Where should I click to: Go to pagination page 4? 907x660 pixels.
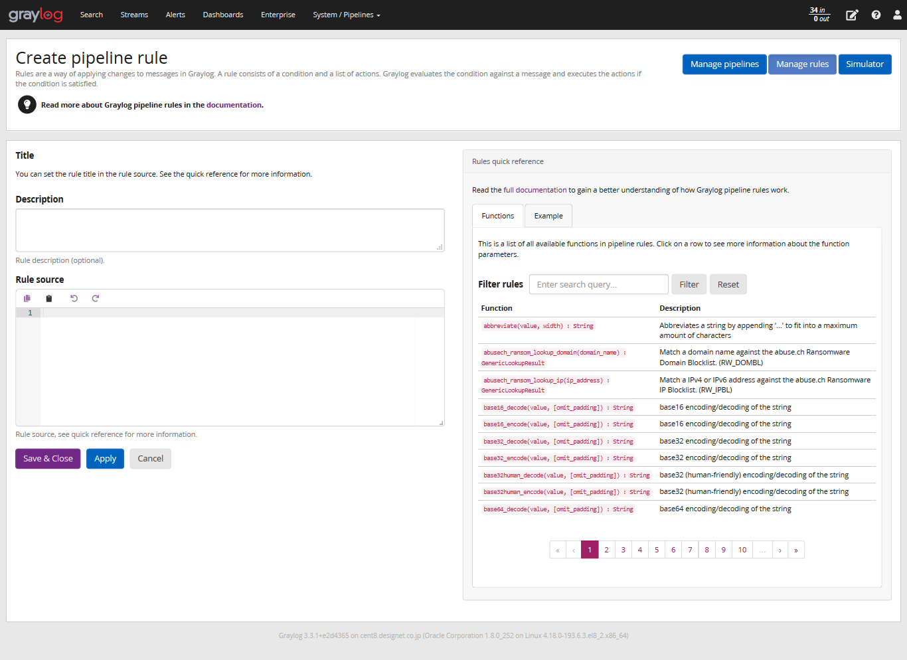640,550
